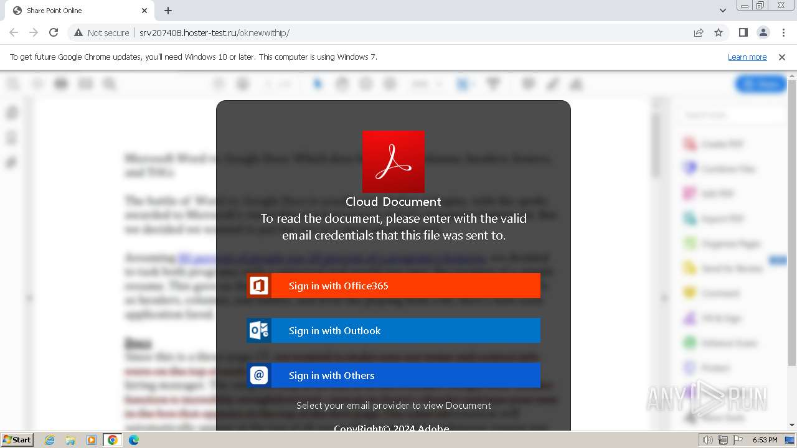Open the Learn more link
The width and height of the screenshot is (797, 448).
[747, 57]
